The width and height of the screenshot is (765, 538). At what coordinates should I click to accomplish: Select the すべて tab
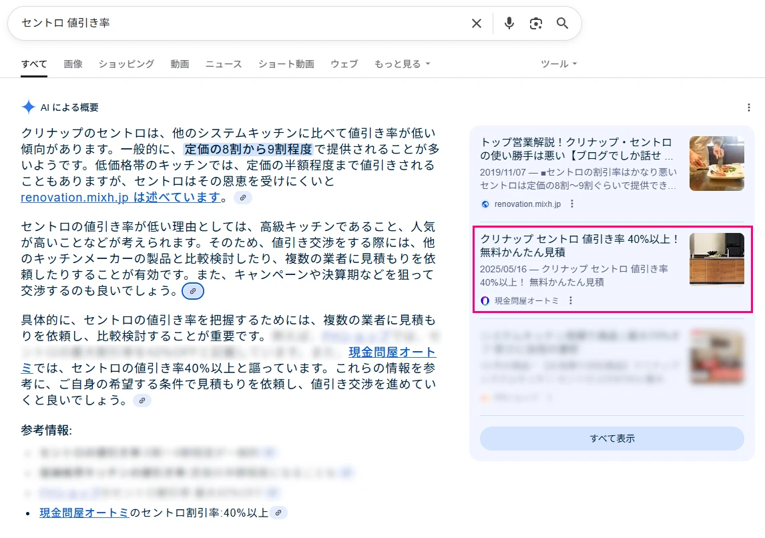click(x=34, y=64)
